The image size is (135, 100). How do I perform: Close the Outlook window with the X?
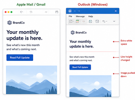click(x=116, y=11)
